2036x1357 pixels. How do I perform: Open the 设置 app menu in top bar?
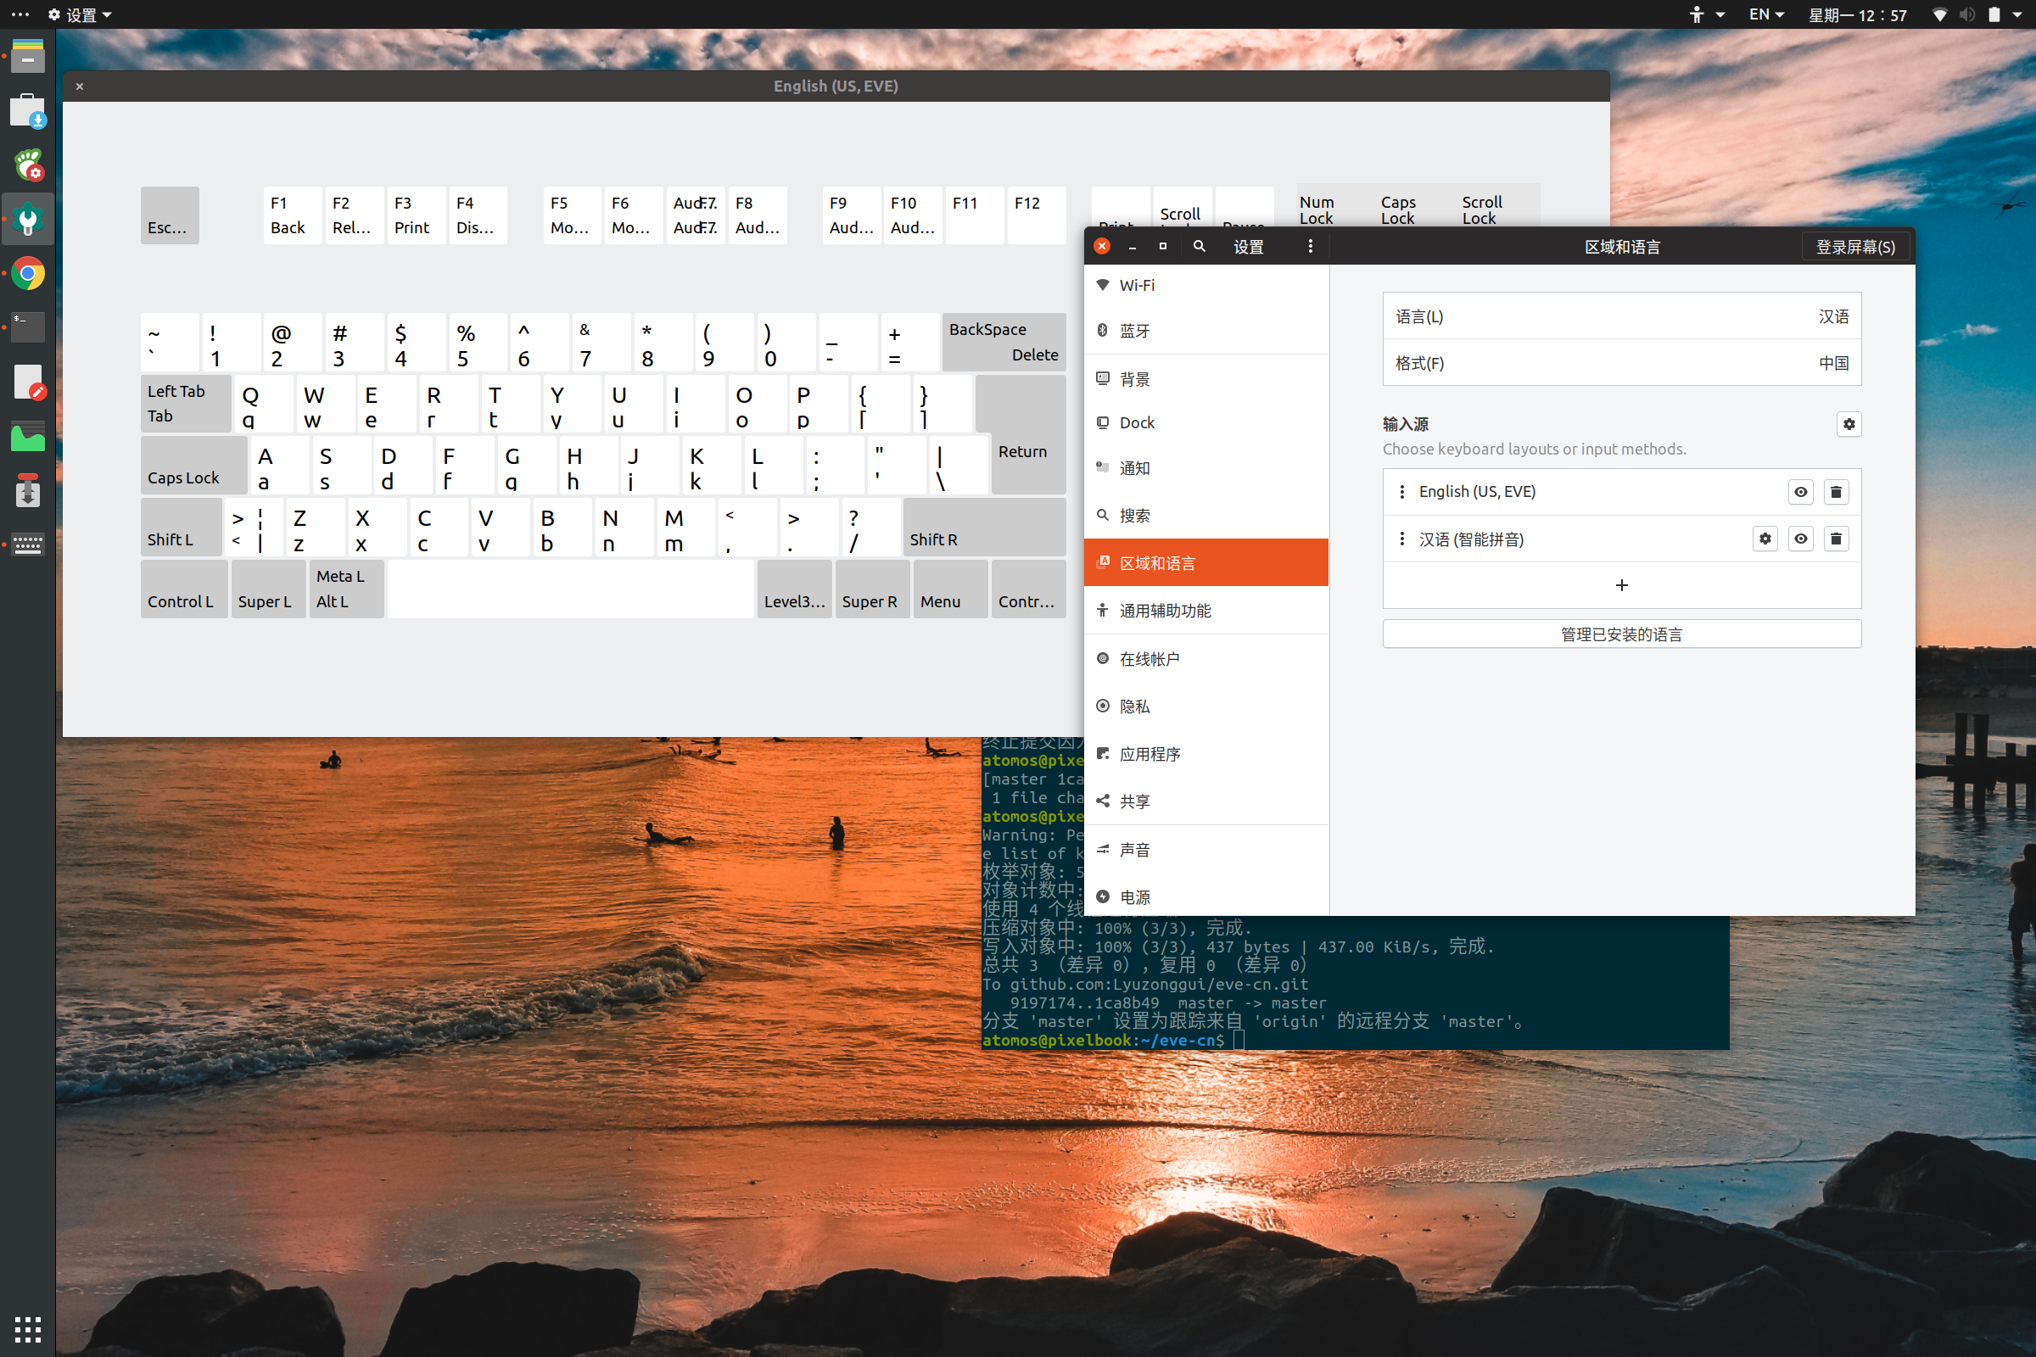[81, 14]
